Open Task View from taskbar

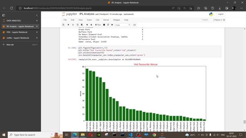[x=66, y=135]
